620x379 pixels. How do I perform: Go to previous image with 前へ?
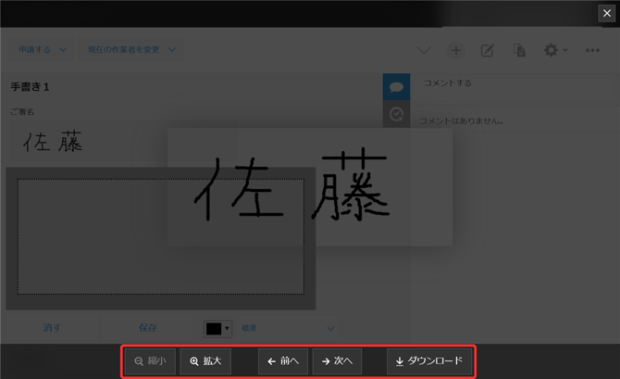pyautogui.click(x=282, y=360)
